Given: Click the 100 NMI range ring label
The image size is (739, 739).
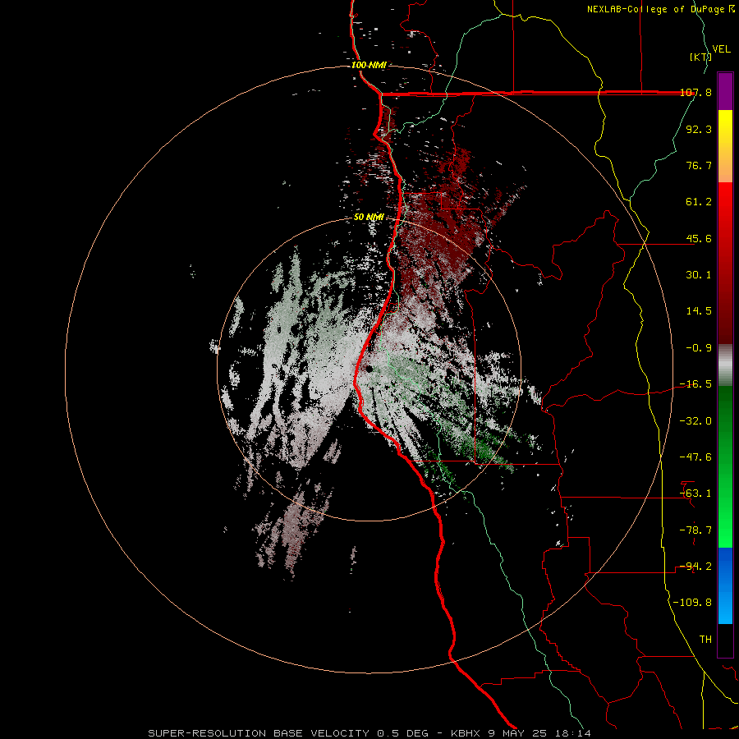Looking at the screenshot, I should point(369,65).
